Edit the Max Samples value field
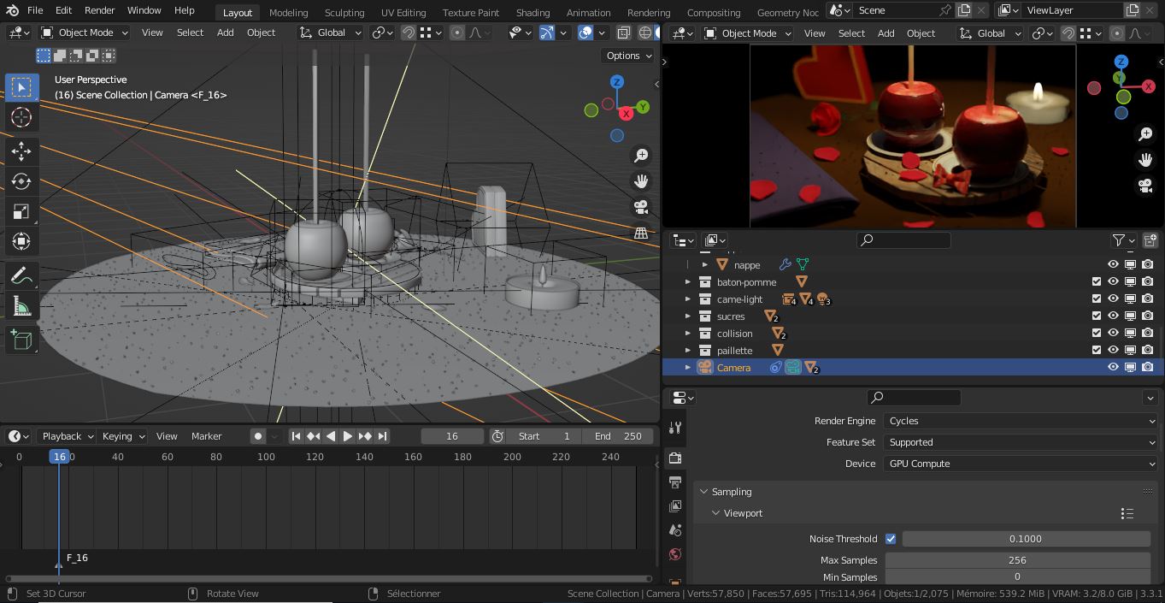This screenshot has width=1165, height=603. click(x=1017, y=559)
